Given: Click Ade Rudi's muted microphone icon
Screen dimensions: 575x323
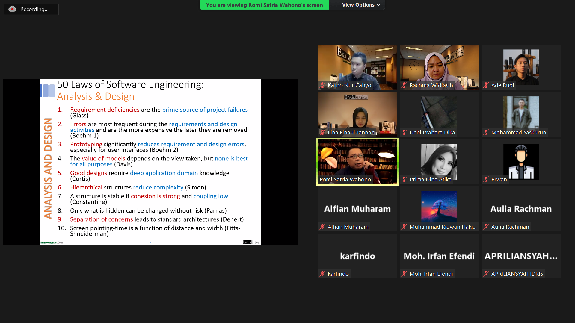Looking at the screenshot, I should (x=486, y=85).
